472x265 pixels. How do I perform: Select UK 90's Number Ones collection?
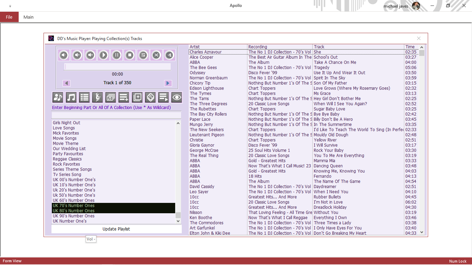tap(113, 216)
